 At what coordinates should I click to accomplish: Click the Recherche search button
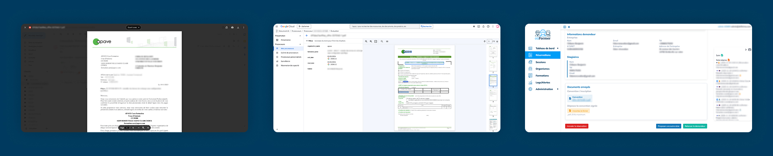426,27
